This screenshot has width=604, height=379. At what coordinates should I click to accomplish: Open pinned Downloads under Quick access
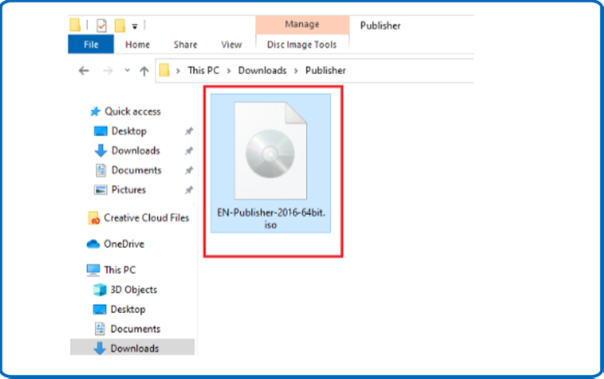[135, 150]
